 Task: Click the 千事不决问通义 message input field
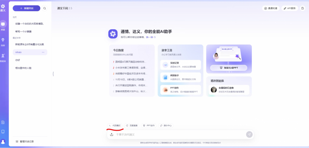click(180, 134)
